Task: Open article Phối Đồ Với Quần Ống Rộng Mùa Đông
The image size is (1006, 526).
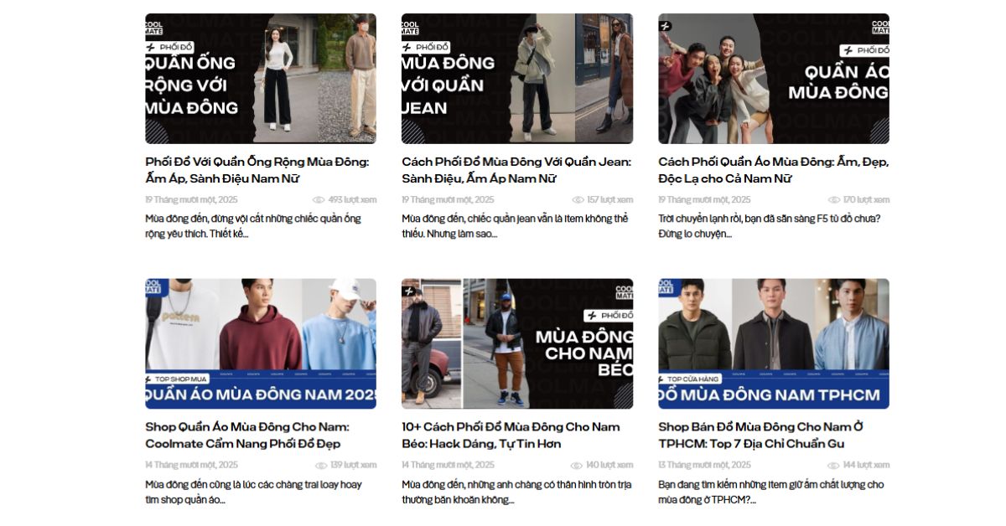Action: (x=257, y=170)
